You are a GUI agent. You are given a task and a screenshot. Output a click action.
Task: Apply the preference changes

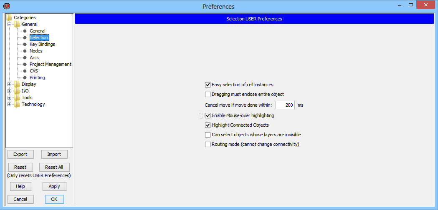point(54,186)
